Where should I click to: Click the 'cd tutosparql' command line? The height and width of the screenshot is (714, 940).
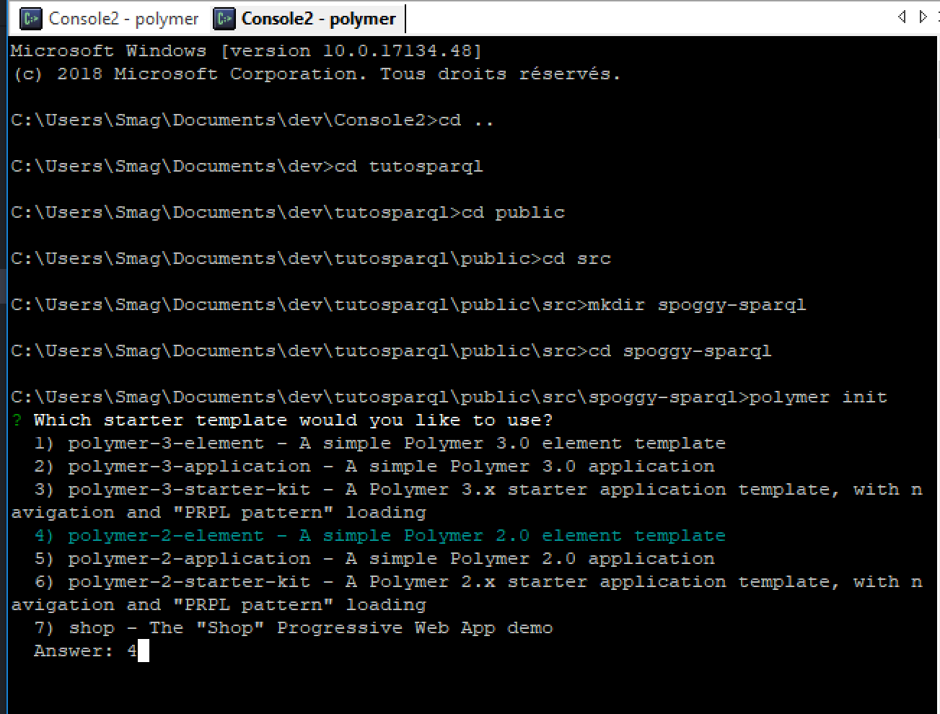click(x=247, y=167)
